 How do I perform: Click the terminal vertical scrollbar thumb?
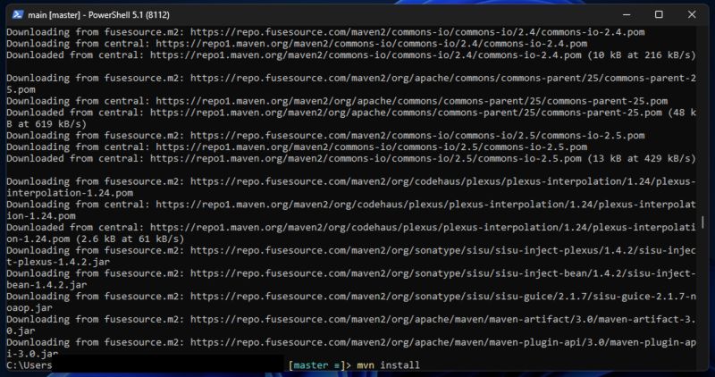[x=702, y=222]
